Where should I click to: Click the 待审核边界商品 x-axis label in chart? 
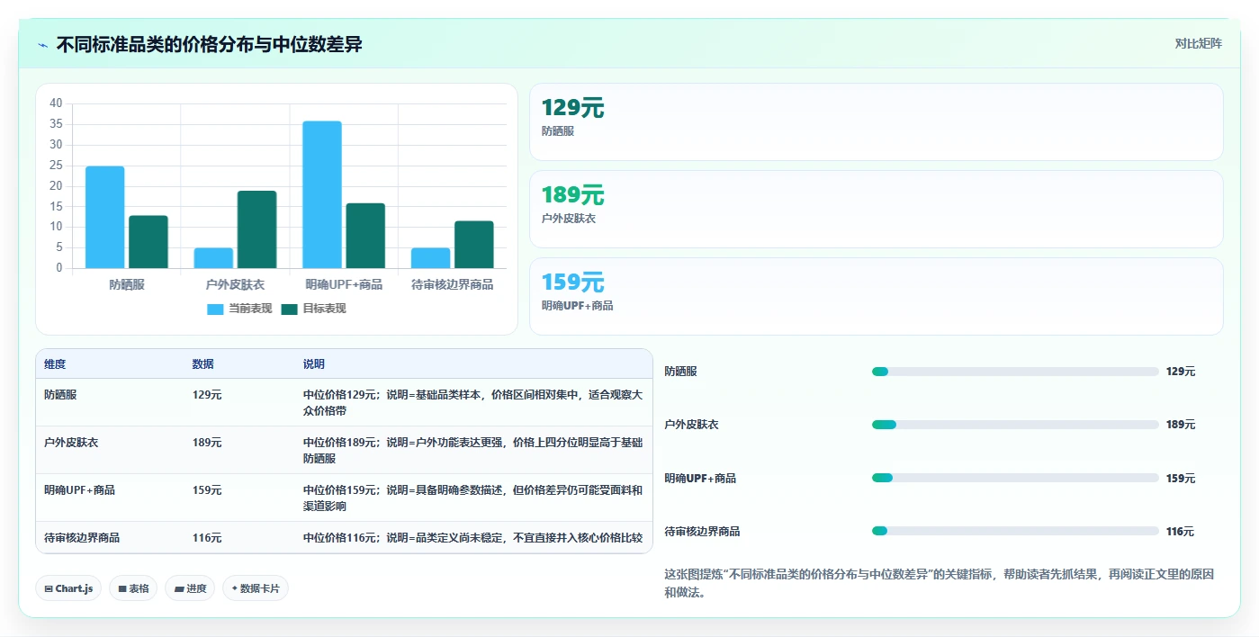coord(453,285)
